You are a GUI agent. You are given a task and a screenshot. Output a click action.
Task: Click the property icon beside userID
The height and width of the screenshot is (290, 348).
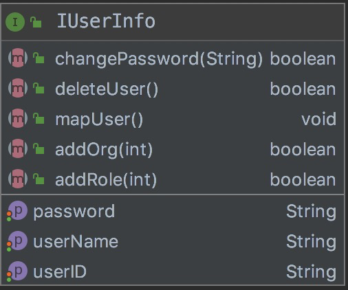point(17,271)
